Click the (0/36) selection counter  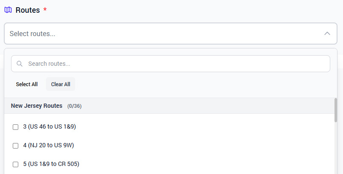(x=74, y=106)
